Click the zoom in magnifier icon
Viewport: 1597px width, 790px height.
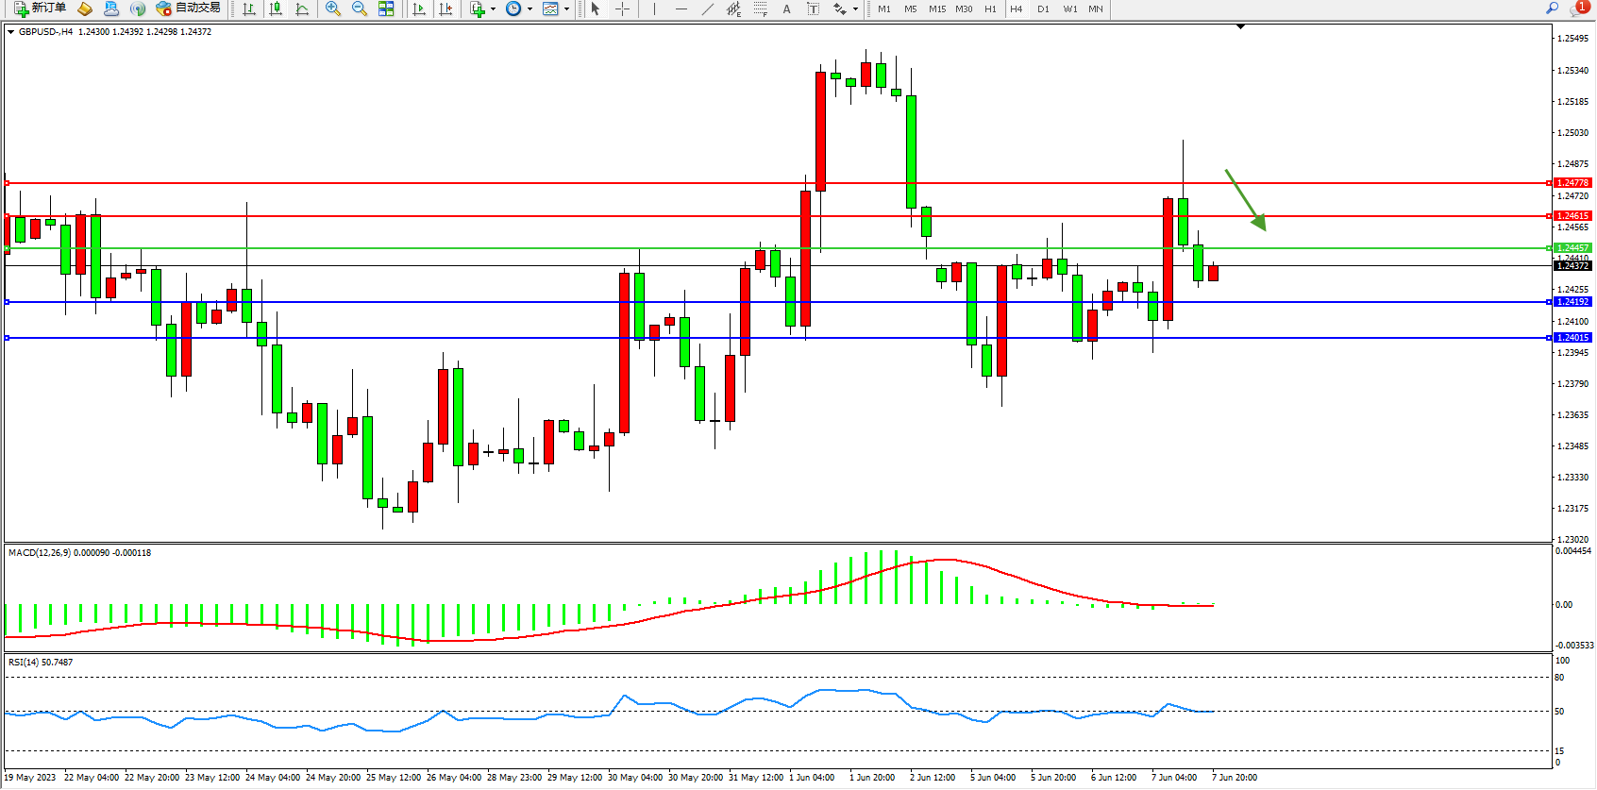(x=332, y=8)
